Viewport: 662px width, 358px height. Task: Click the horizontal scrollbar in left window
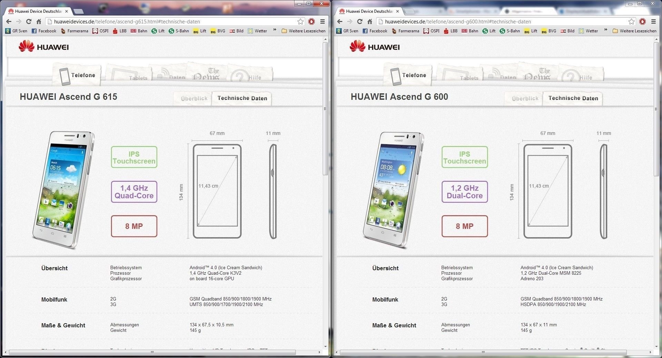pos(152,352)
